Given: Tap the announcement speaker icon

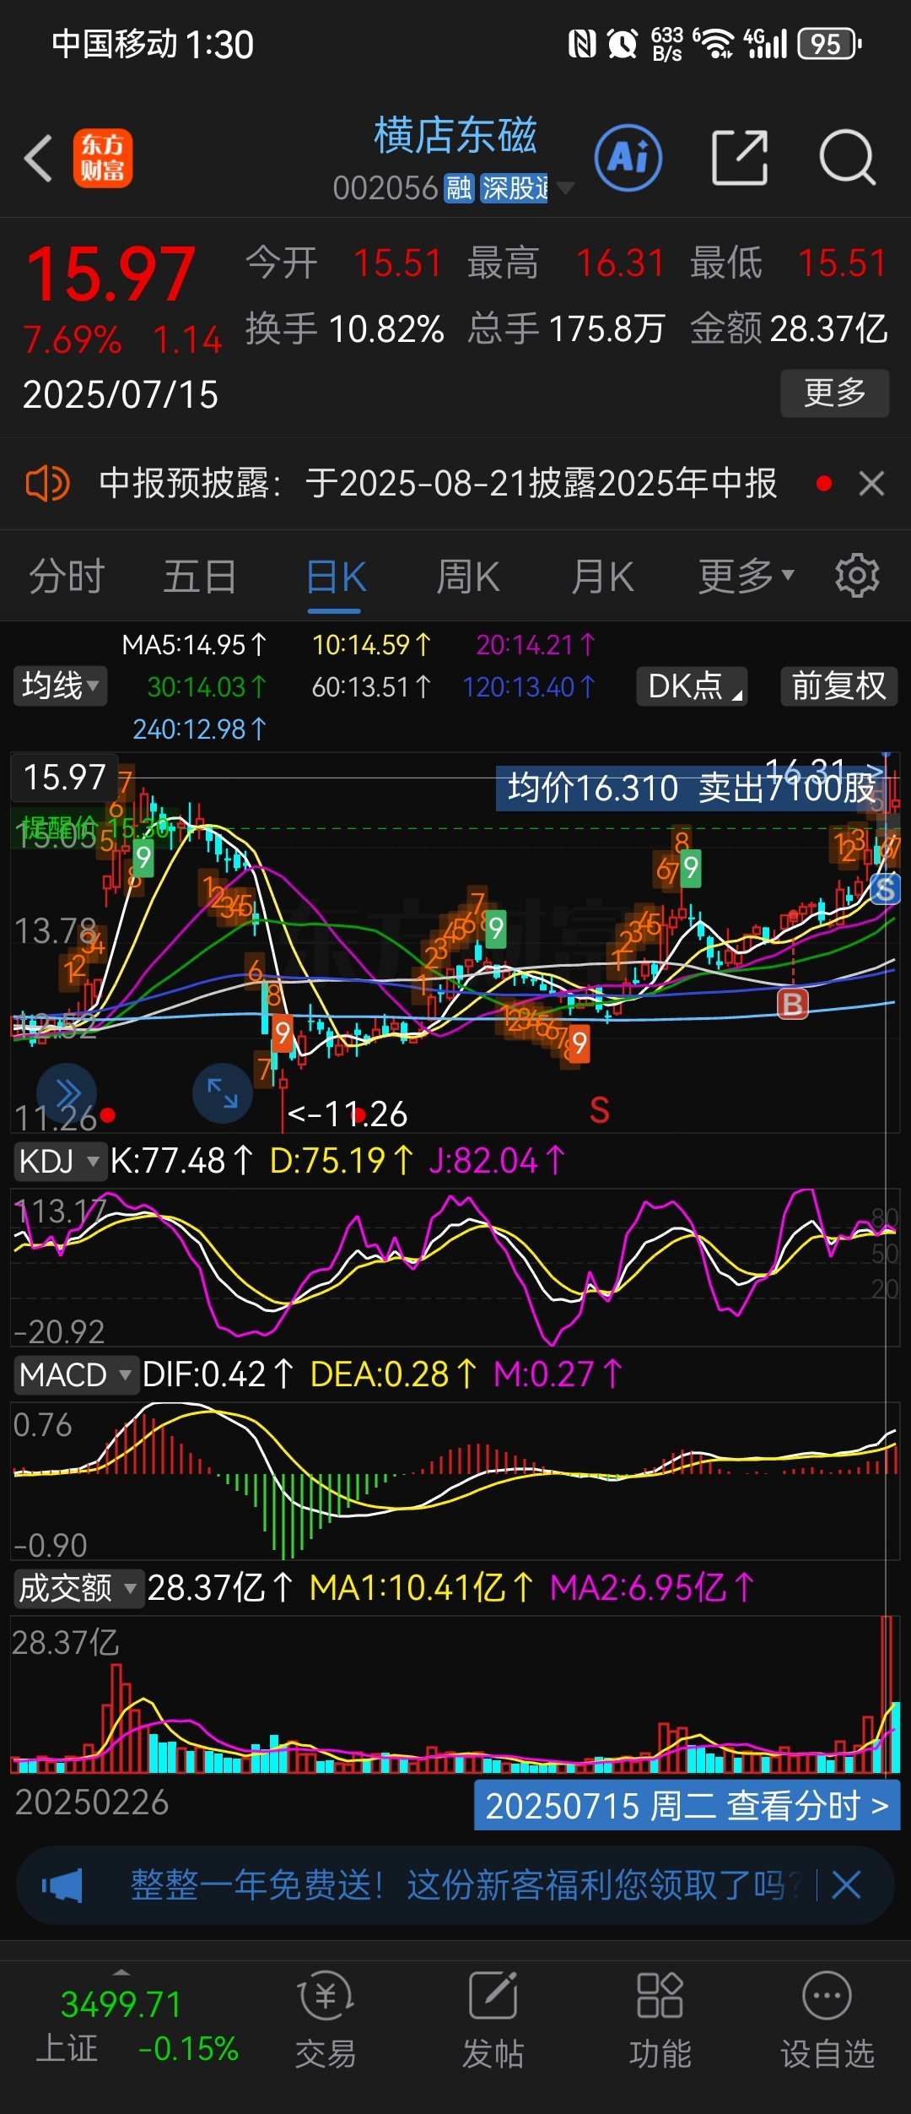Looking at the screenshot, I should pos(47,484).
